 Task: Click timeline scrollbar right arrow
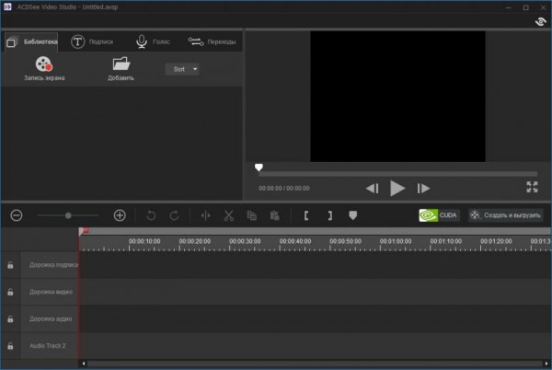546,364
